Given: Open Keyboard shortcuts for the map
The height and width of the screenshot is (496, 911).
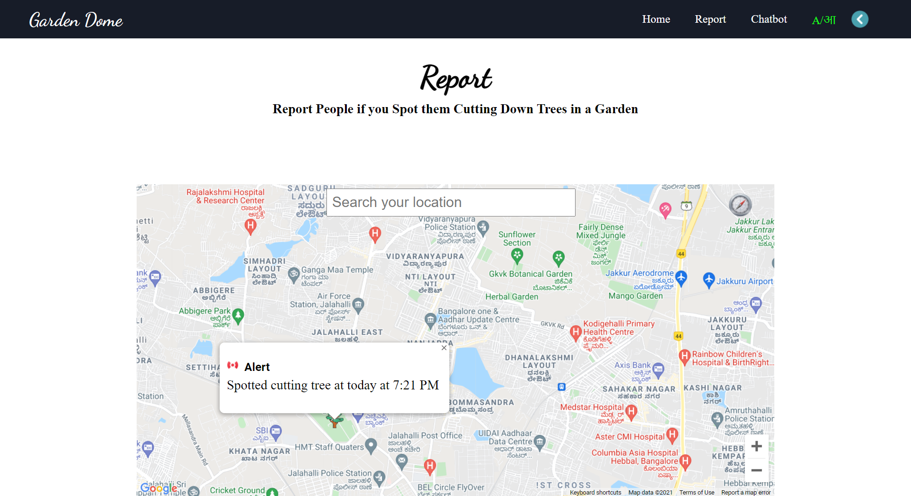Looking at the screenshot, I should pyautogui.click(x=595, y=493).
